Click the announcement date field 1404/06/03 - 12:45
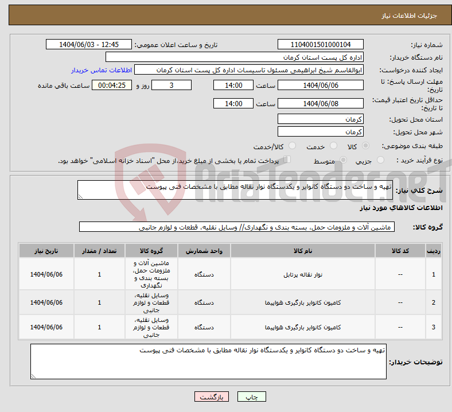Viewport: 452px width, 412px height. point(89,44)
